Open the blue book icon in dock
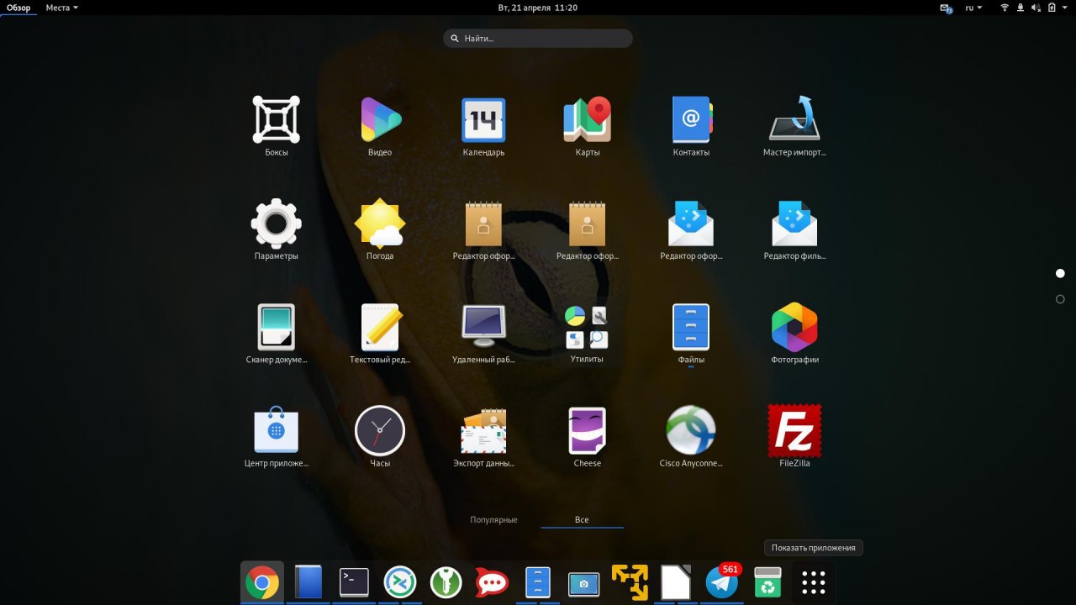This screenshot has height=605, width=1076. point(309,582)
